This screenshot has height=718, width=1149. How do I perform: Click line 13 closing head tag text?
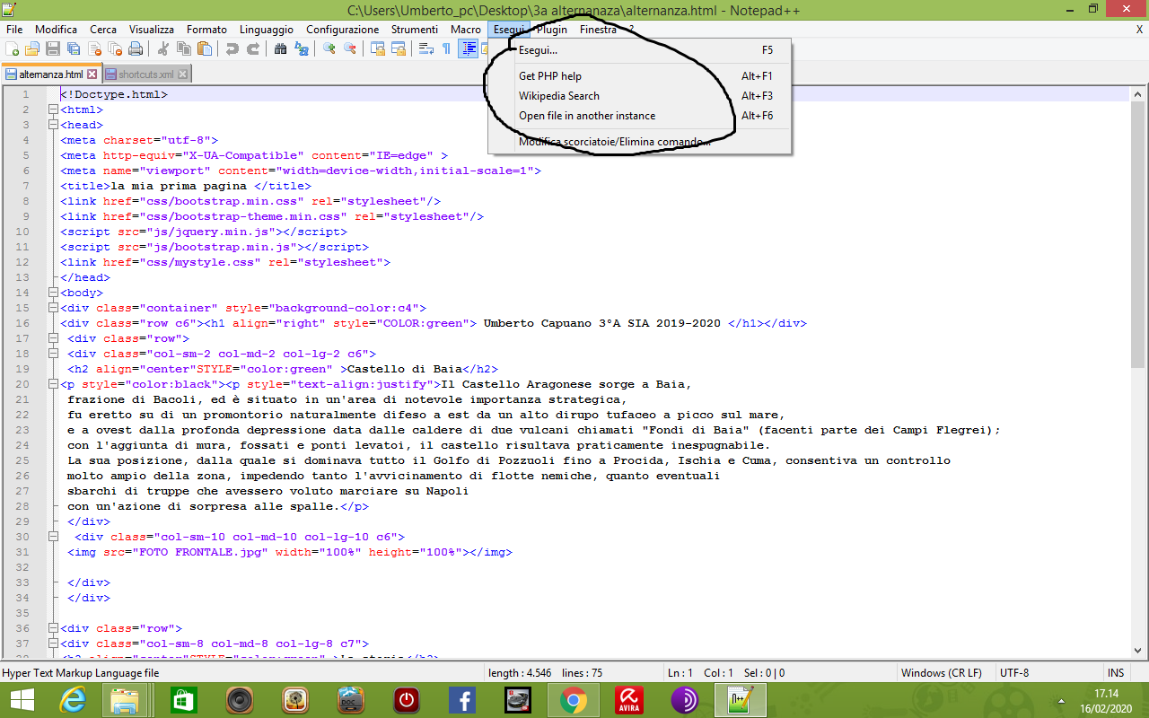click(85, 277)
